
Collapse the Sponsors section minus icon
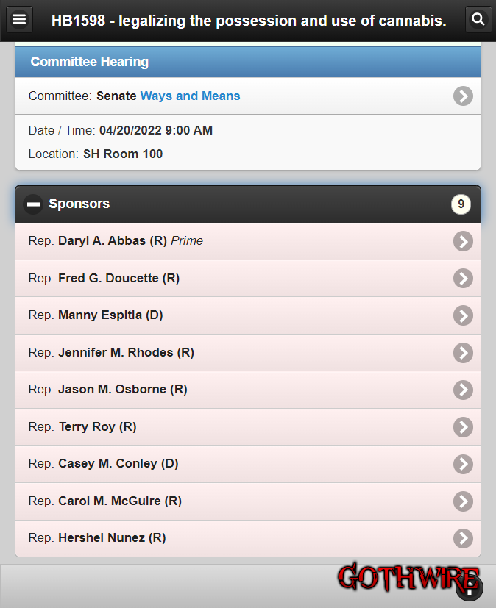pos(33,204)
